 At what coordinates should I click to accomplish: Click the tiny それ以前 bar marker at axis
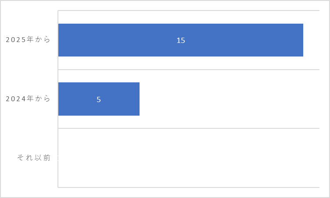(58, 158)
